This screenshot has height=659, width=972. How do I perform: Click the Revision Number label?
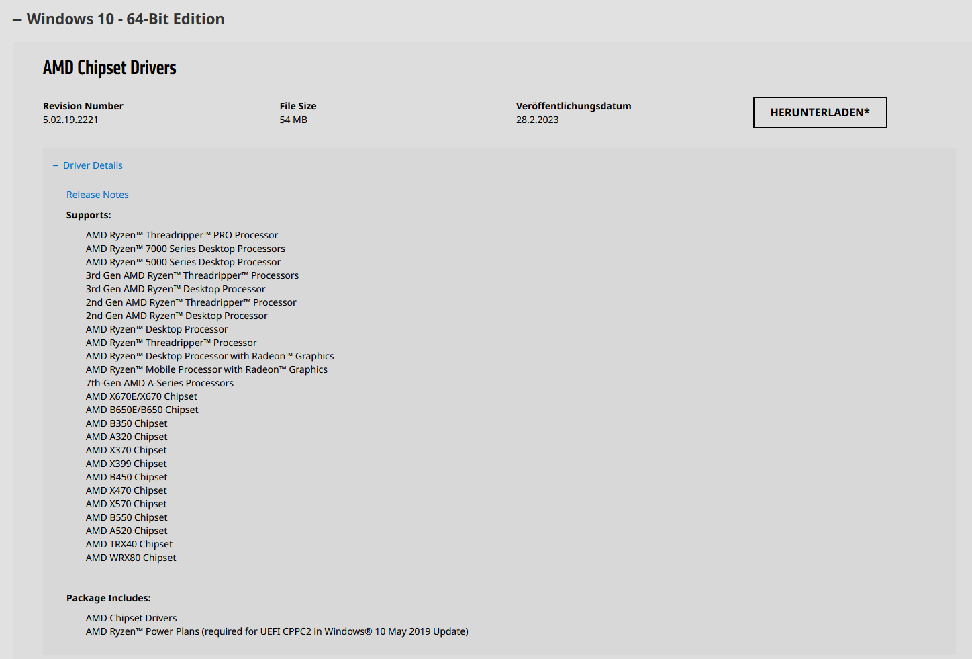click(83, 106)
